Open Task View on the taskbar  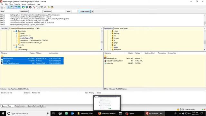point(53,113)
